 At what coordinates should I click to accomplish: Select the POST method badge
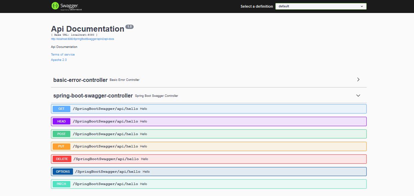click(61, 134)
